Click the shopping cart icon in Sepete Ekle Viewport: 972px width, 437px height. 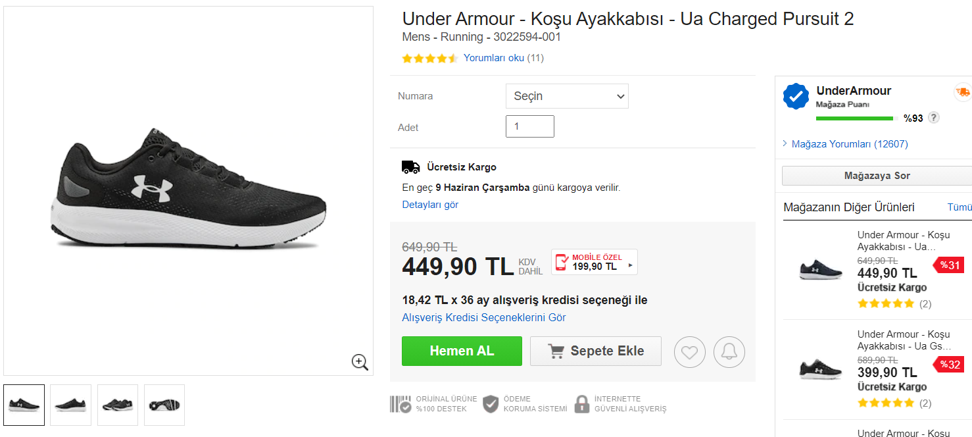(556, 351)
